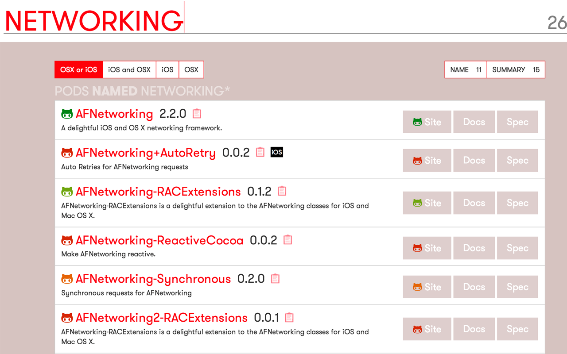Image resolution: width=567 pixels, height=354 pixels.
Task: Click the iOS platform badge on AFNetworking+AutoRetry
Action: (276, 152)
